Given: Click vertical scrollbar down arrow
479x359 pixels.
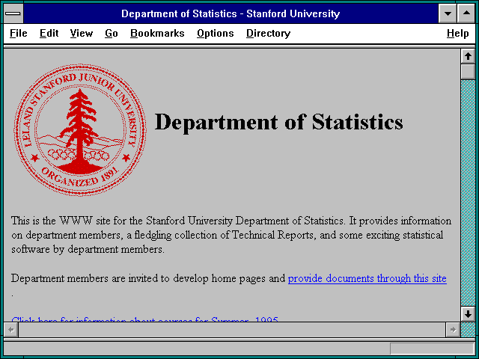Looking at the screenshot, I should point(468,314).
